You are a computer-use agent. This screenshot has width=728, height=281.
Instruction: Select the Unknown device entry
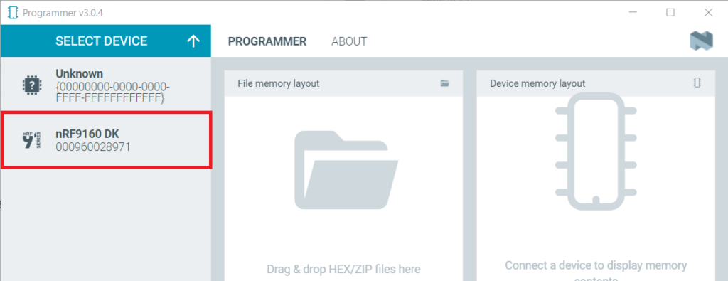pyautogui.click(x=105, y=85)
